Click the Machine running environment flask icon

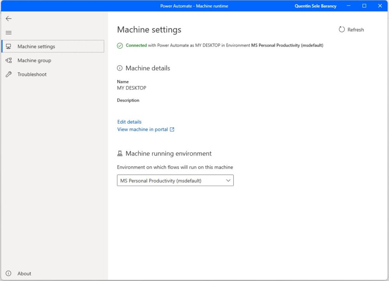pos(120,154)
